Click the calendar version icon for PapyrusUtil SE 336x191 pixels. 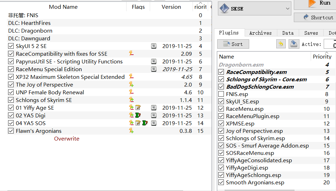154,61
